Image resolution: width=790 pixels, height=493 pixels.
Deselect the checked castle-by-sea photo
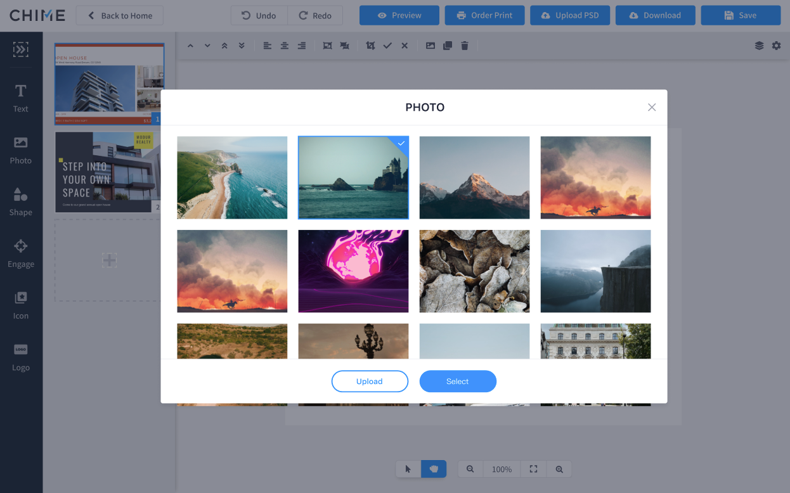353,177
